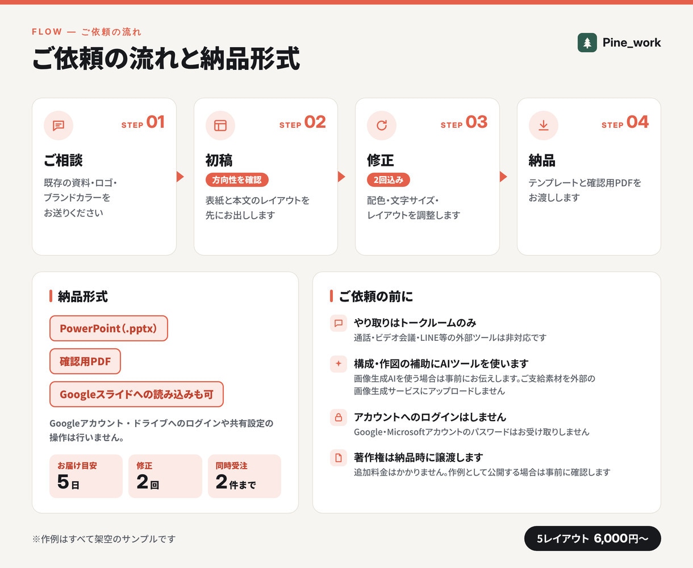Click the STEP 03 label
The width and height of the screenshot is (693, 568).
tap(464, 123)
